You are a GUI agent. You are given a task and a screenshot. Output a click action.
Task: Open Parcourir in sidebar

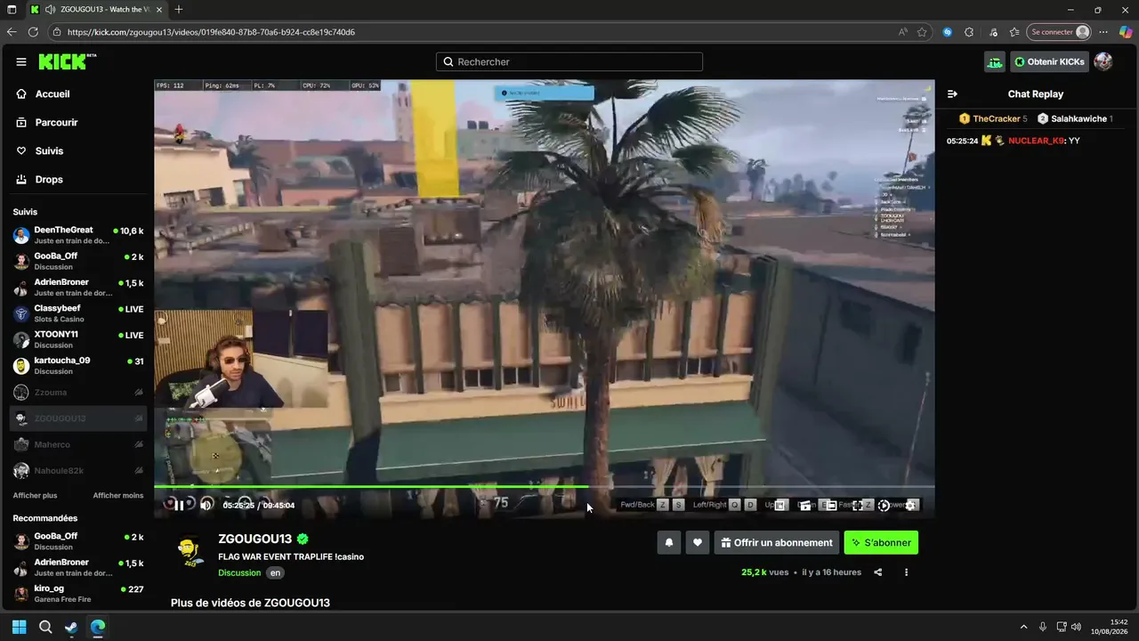[x=47, y=123]
